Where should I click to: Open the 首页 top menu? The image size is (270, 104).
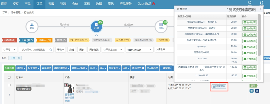click(x=4, y=3)
